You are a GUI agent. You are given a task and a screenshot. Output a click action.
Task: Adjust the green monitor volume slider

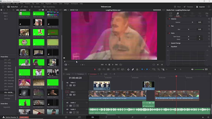199,69
